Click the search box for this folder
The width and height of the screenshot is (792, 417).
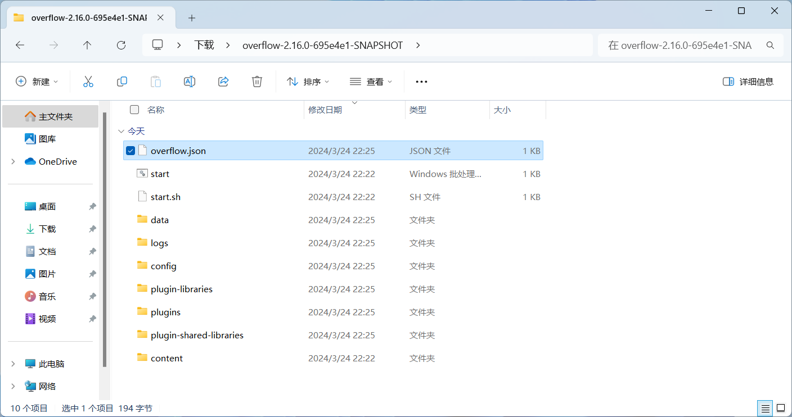point(686,46)
